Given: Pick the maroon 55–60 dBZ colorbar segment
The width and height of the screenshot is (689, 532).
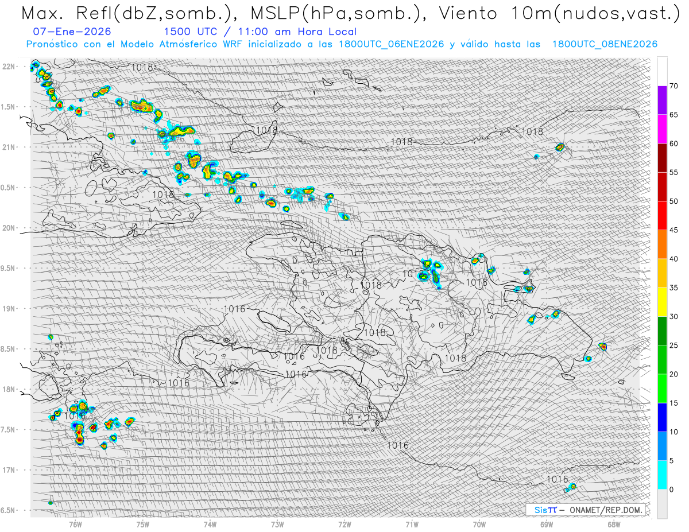Looking at the screenshot, I should point(662,158).
